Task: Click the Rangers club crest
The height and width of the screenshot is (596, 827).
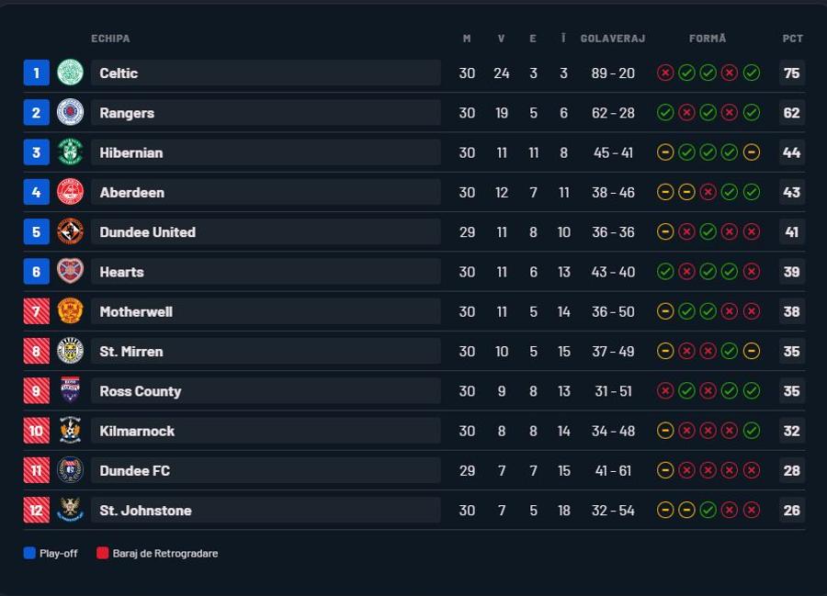Action: click(x=70, y=112)
